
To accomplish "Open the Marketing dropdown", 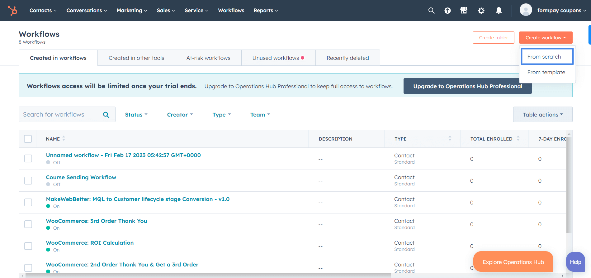I will (x=132, y=11).
